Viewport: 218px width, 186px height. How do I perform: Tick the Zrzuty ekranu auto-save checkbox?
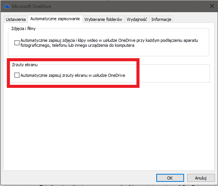[17, 75]
